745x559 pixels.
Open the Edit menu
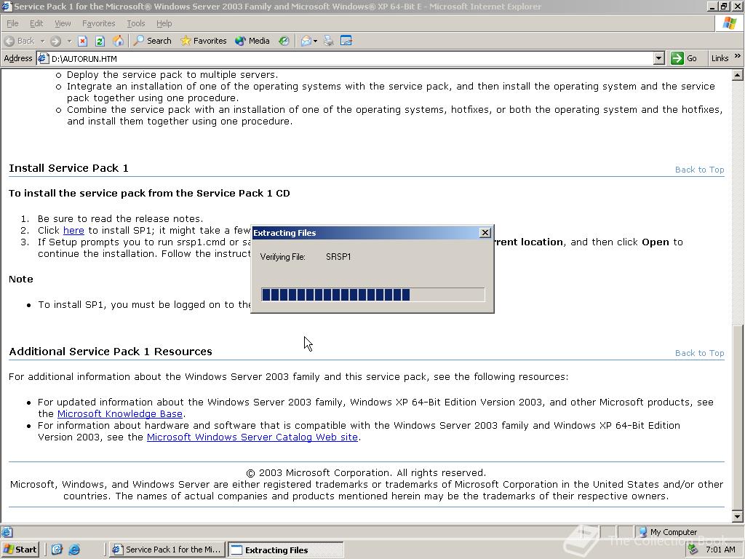36,23
